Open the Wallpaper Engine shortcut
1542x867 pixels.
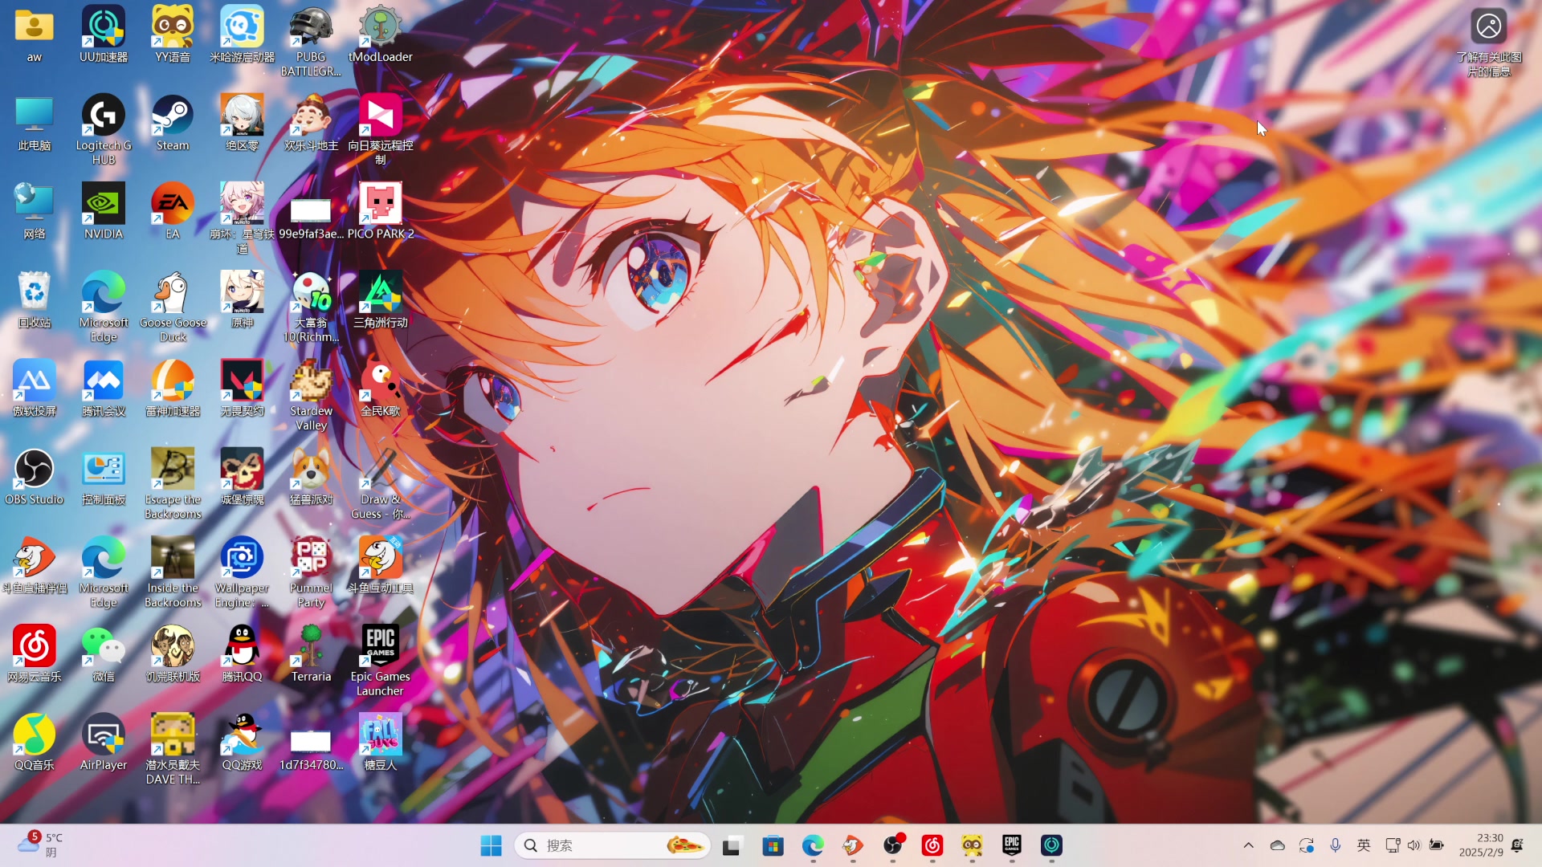[242, 572]
